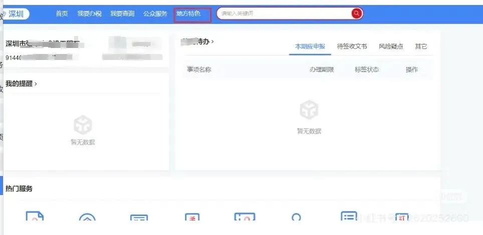The height and width of the screenshot is (235, 483).
Task: Open the seventh checklist icon in 热门服务
Action: 349,218
